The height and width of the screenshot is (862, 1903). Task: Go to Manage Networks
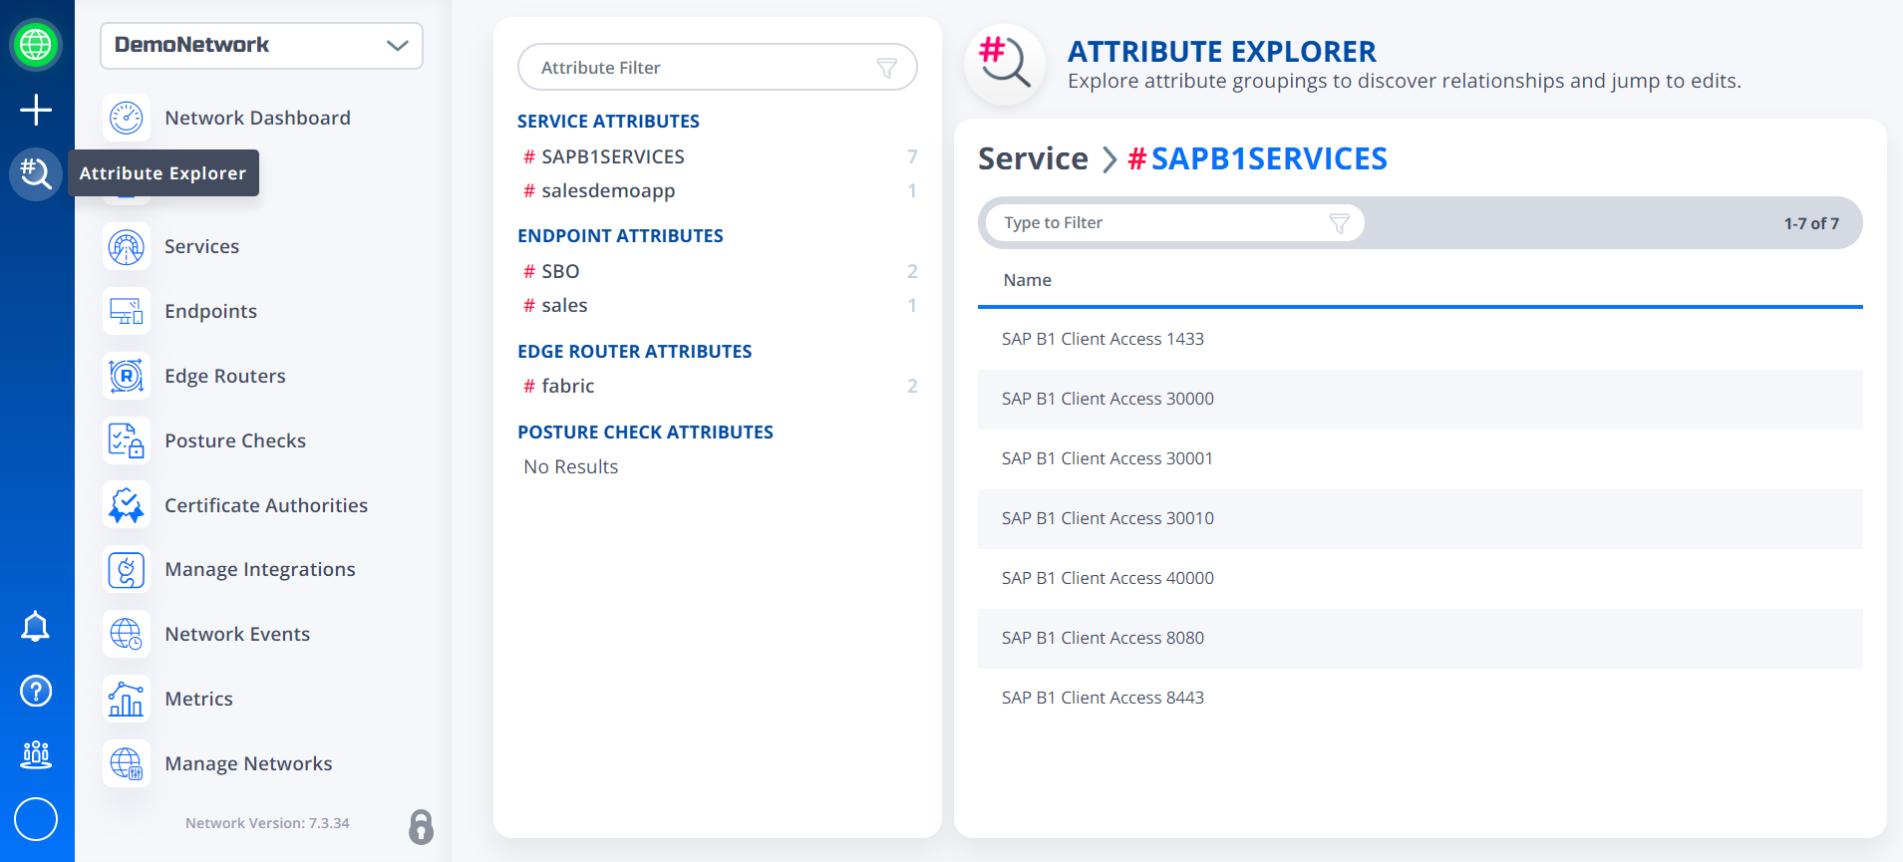[248, 763]
